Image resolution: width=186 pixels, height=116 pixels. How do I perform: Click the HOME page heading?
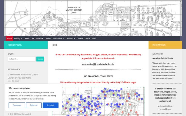55,45
